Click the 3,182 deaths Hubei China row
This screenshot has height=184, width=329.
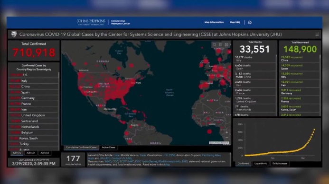254,75
